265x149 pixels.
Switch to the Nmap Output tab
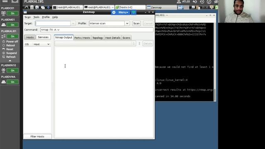[x=63, y=37]
